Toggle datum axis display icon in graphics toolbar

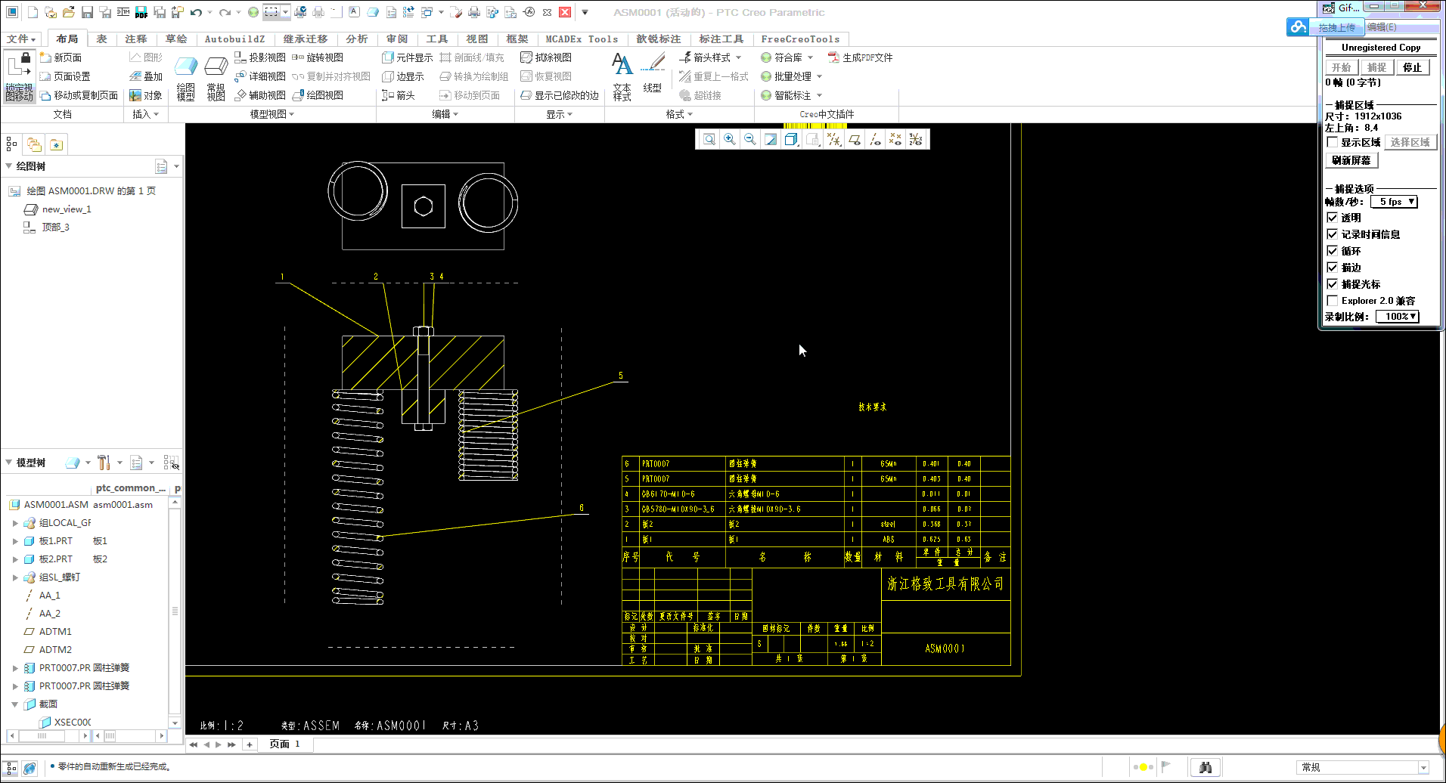click(875, 139)
